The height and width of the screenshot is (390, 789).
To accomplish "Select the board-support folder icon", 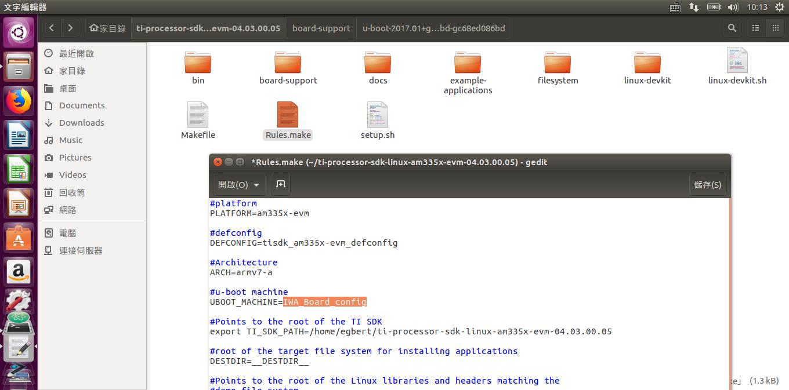I will tap(288, 63).
